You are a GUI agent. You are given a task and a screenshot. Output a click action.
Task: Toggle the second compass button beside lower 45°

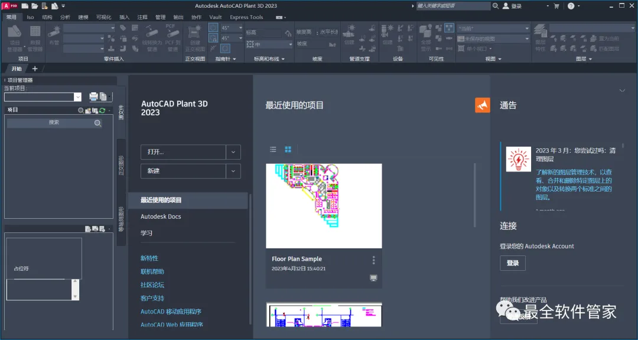(x=213, y=38)
